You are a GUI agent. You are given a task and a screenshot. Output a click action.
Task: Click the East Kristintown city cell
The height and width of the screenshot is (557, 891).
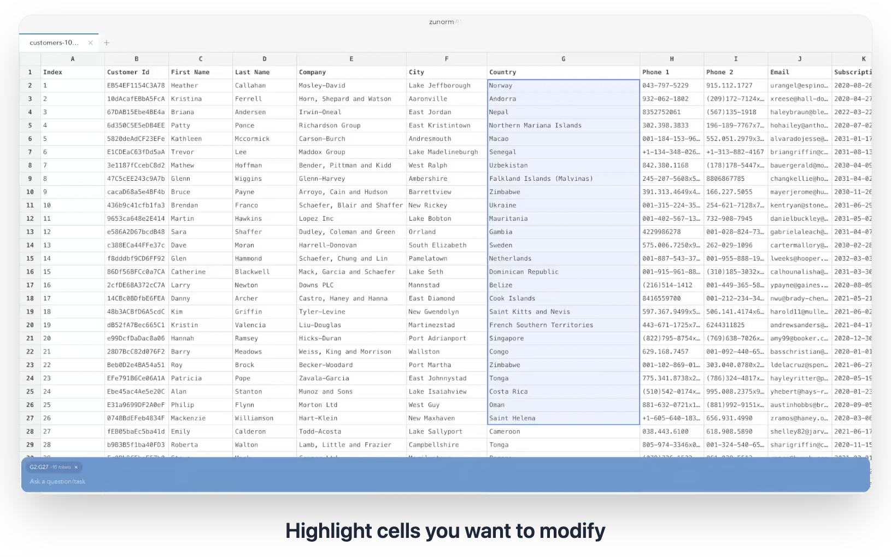447,126
